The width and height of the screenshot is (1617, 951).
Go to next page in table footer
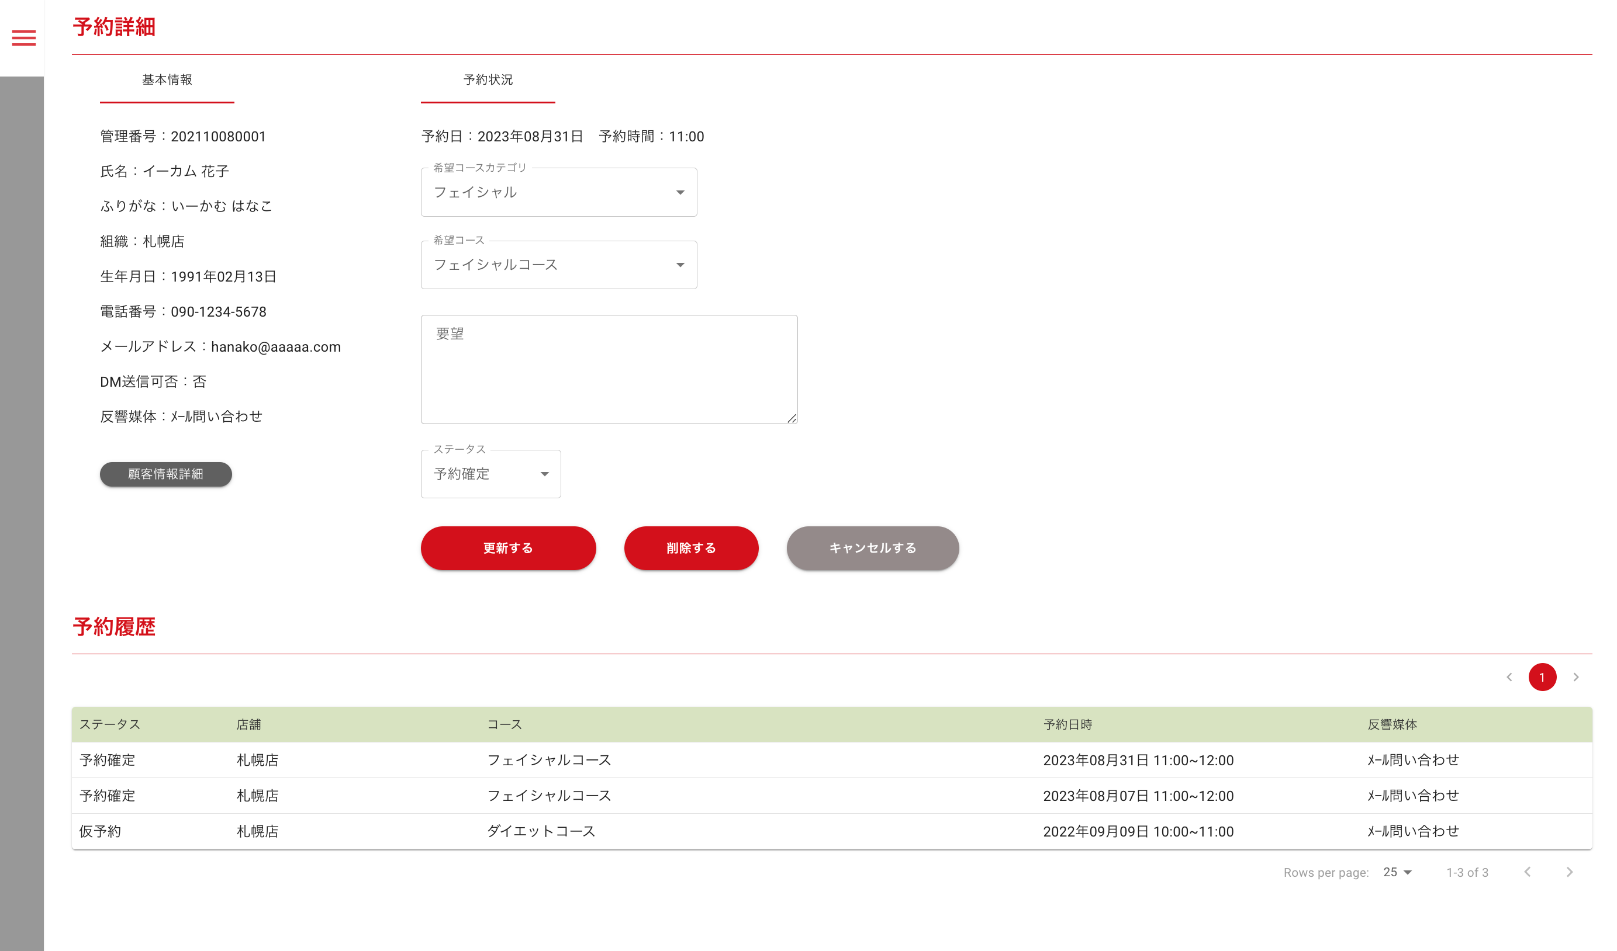coord(1570,872)
